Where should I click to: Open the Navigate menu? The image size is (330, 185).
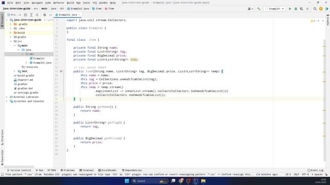point(37,3)
